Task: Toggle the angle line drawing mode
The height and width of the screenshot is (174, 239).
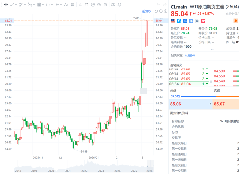Action: [80, 4]
